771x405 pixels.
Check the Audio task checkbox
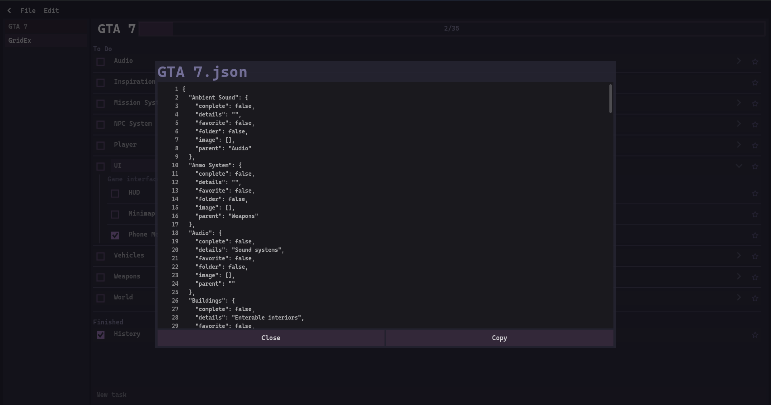click(101, 62)
